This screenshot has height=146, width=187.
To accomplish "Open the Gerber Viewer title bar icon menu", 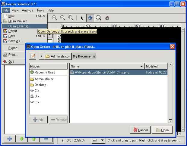I will (x=3, y=4).
